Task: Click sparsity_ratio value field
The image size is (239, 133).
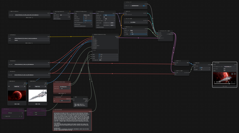Action: click(109, 15)
